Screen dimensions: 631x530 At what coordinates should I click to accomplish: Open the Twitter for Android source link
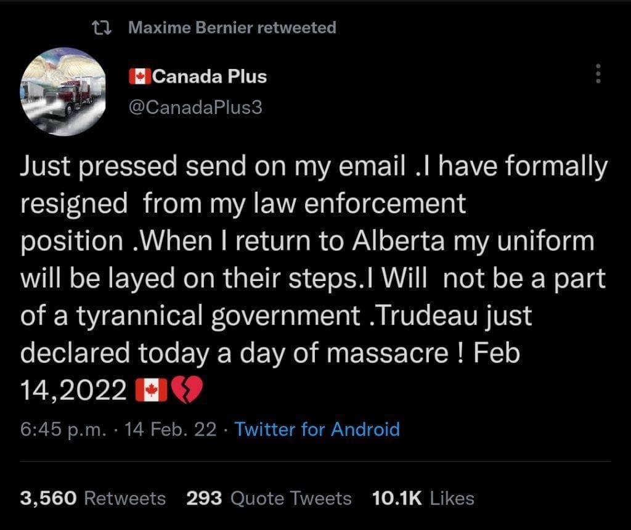(x=317, y=429)
